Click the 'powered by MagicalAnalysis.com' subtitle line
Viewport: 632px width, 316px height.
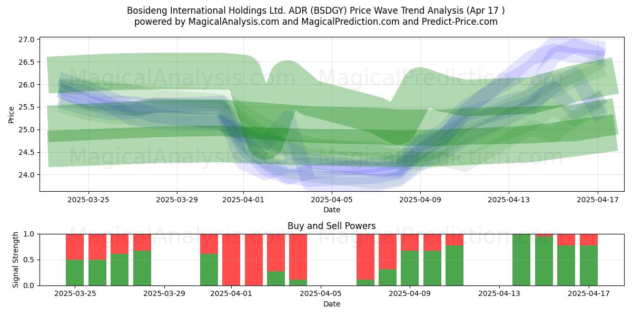(316, 22)
